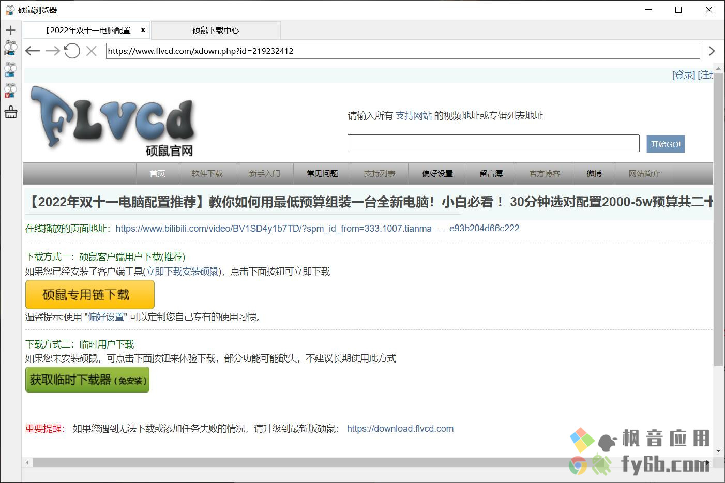The height and width of the screenshot is (483, 725).
Task: Click the broom clean-up icon in sidebar
Action: pyautogui.click(x=11, y=112)
